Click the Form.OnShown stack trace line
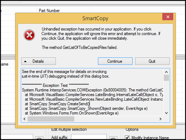 72,113
